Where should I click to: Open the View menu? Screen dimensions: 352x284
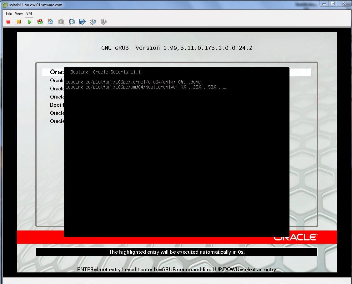tap(19, 13)
